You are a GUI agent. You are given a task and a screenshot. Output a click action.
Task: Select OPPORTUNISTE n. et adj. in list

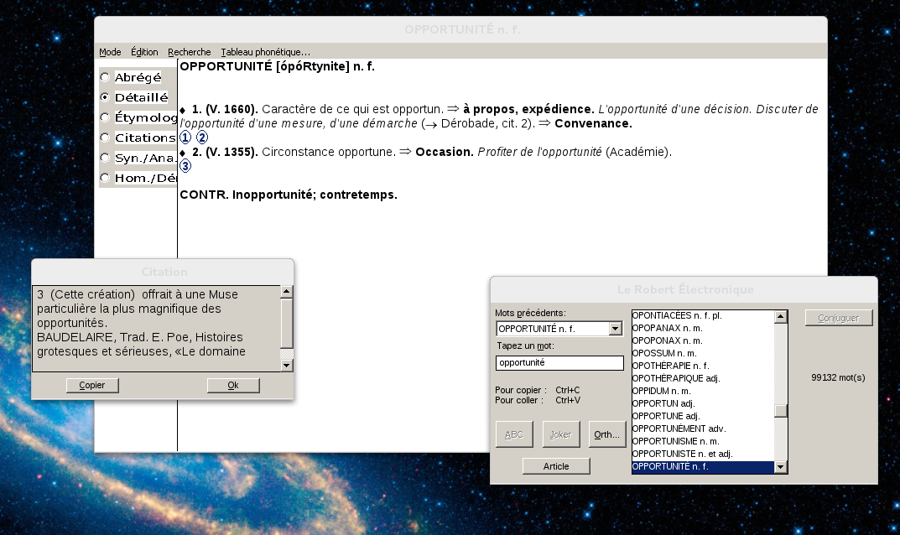[x=703, y=454]
